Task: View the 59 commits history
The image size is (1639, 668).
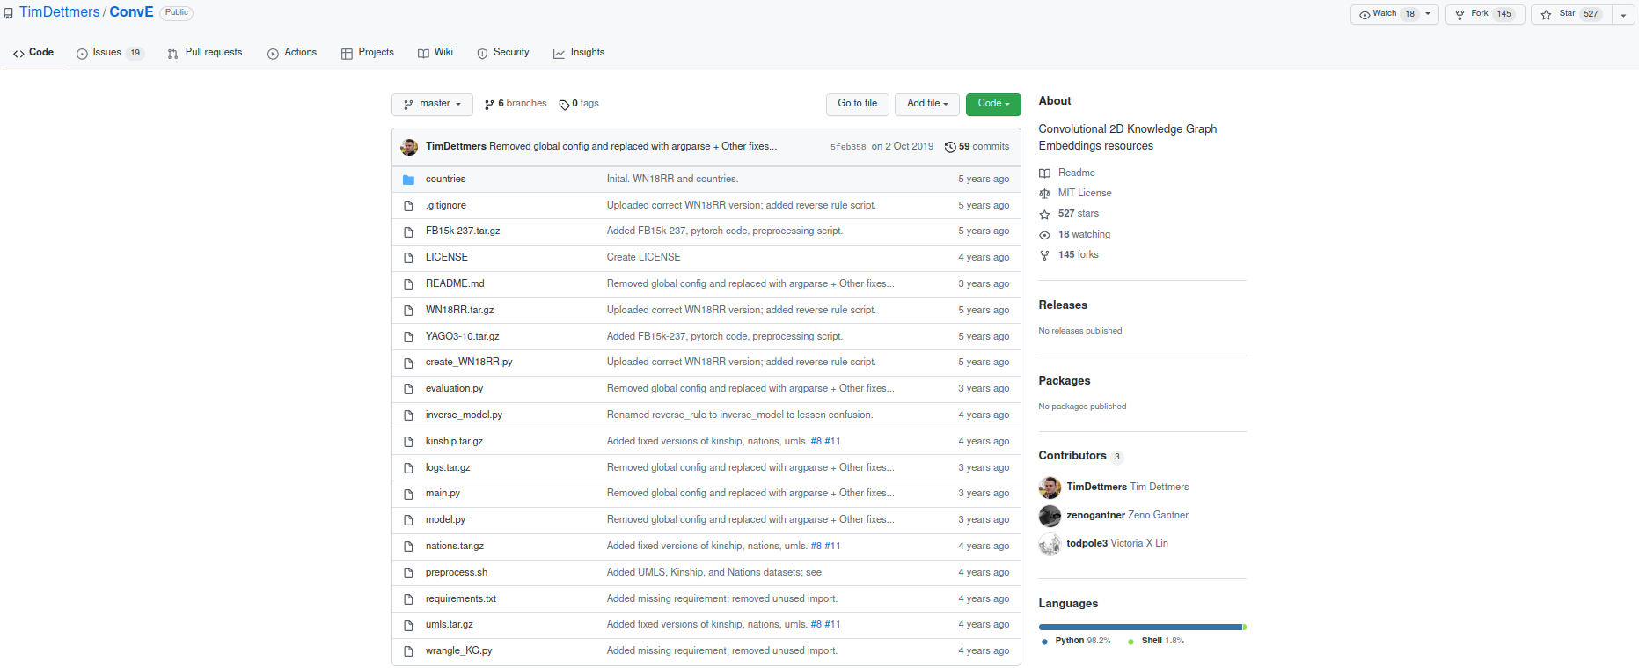Action: tap(977, 147)
